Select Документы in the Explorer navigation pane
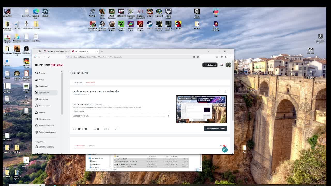This screenshot has width=331, height=186. (96, 164)
